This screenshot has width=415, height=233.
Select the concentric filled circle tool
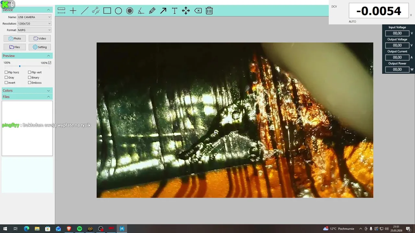click(130, 11)
